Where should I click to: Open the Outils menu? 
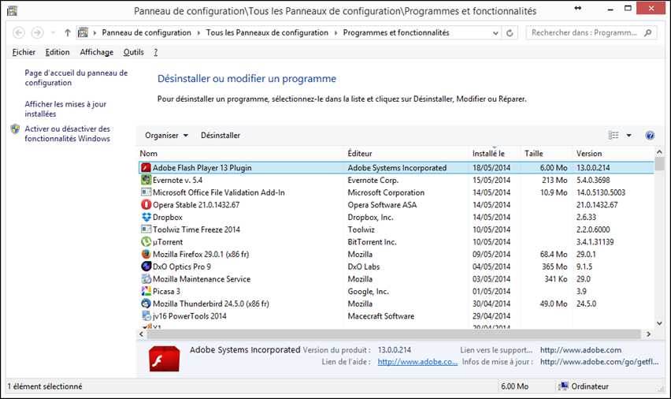pos(134,52)
